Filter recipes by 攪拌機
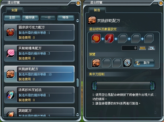Screen dimensions: 164x122 [x=30, y=18]
